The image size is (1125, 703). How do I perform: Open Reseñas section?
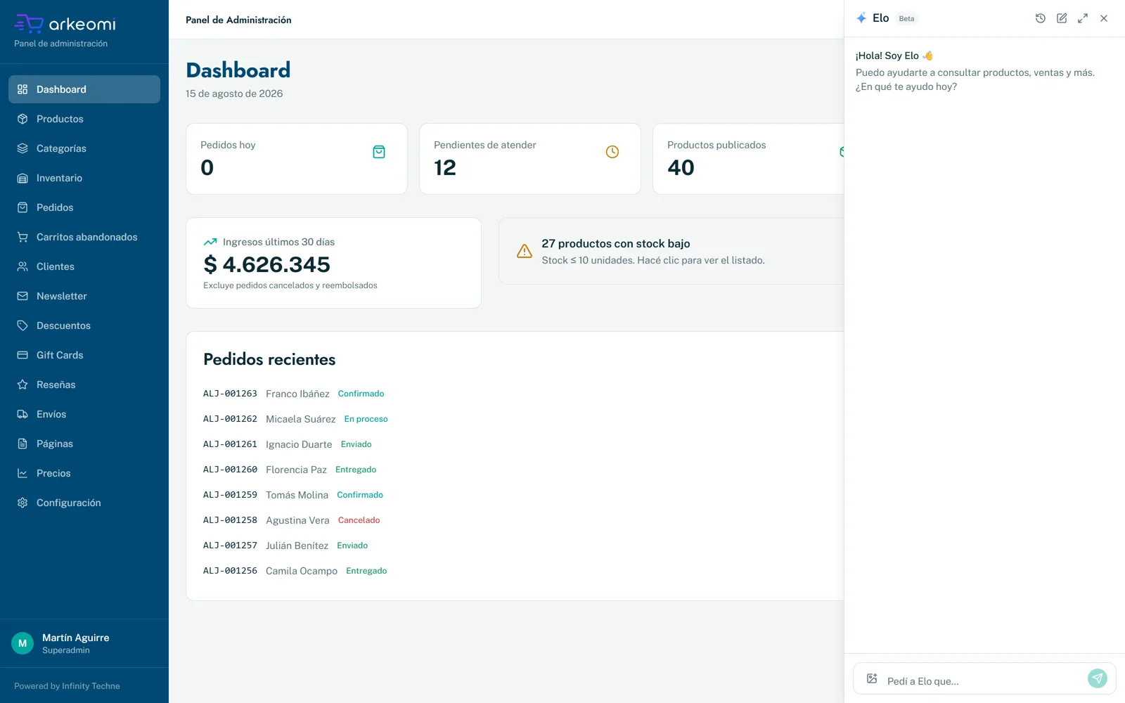[84, 385]
